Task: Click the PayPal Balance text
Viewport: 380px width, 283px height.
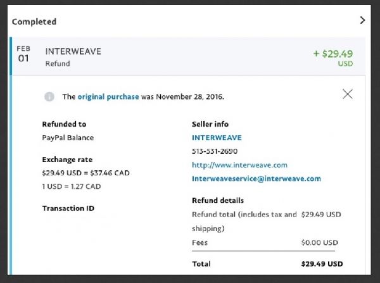Action: pos(68,137)
